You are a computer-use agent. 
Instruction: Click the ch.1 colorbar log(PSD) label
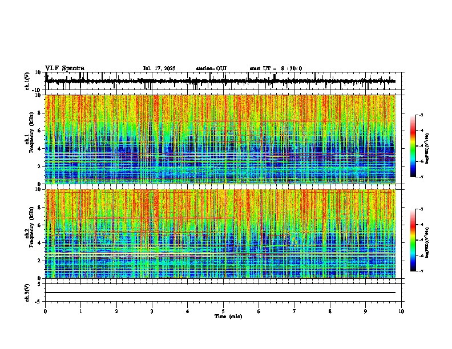(x=427, y=149)
